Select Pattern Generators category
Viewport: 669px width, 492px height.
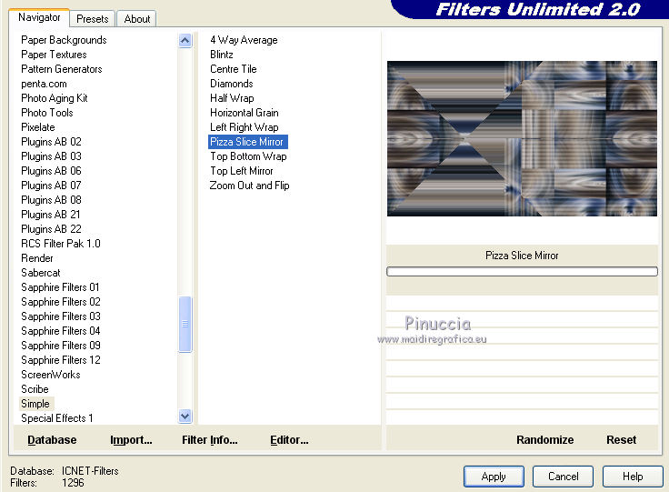62,69
